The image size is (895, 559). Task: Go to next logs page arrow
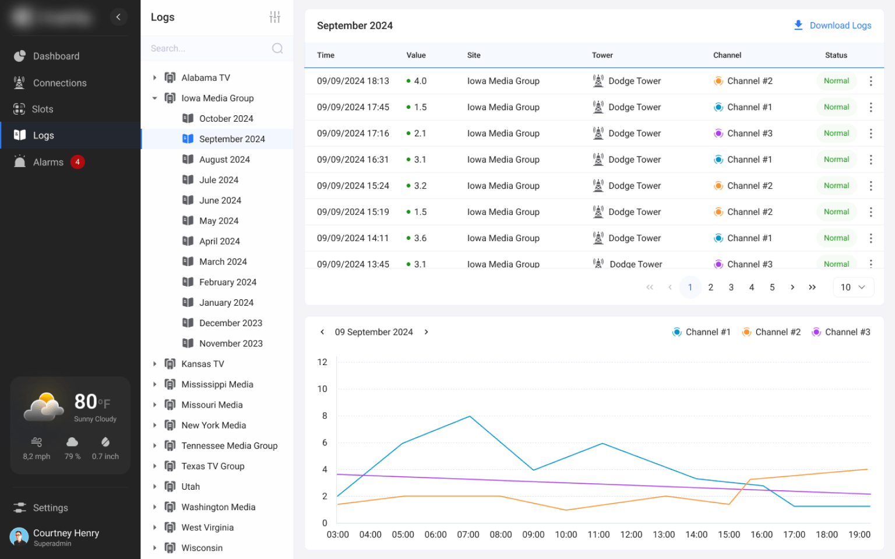pyautogui.click(x=792, y=287)
